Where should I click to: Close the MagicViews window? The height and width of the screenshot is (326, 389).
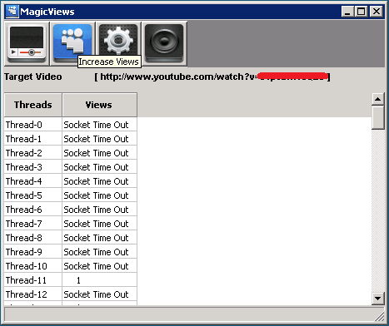click(x=377, y=12)
